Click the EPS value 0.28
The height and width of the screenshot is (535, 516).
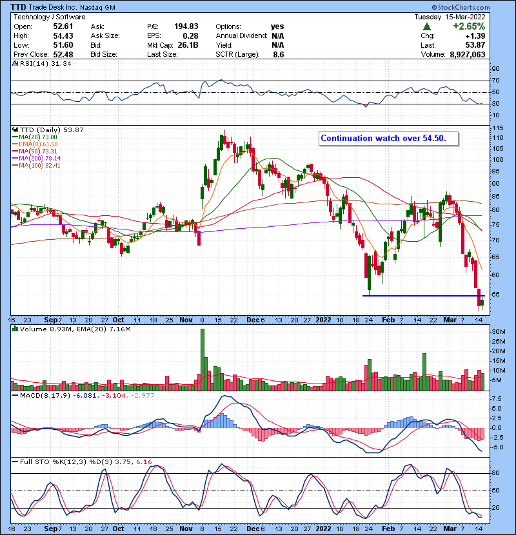pyautogui.click(x=190, y=36)
